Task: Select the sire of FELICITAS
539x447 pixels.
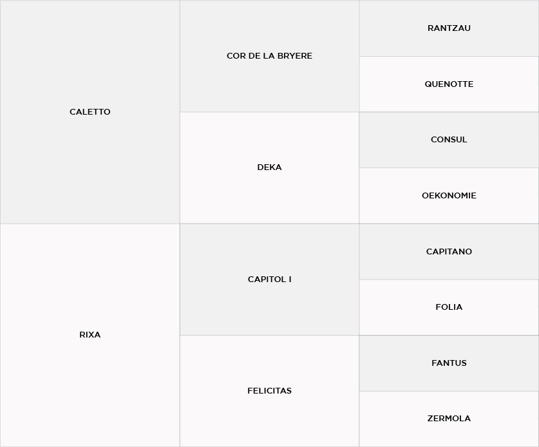Action: coord(449,363)
